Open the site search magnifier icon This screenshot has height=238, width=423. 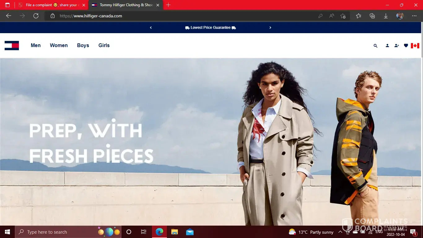(x=376, y=46)
